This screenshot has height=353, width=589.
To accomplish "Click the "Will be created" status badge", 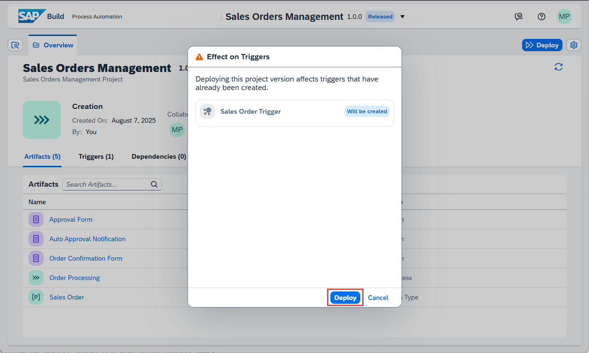I will (367, 111).
